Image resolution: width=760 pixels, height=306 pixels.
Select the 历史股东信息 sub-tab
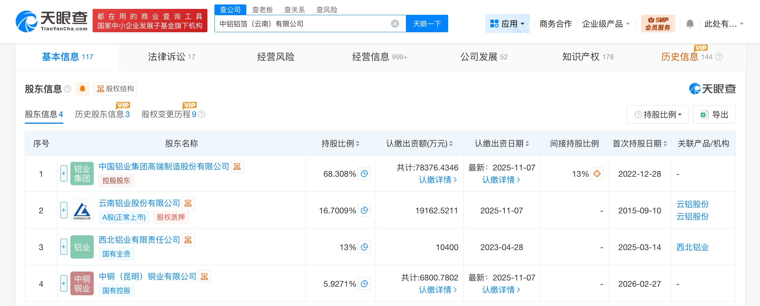click(102, 114)
